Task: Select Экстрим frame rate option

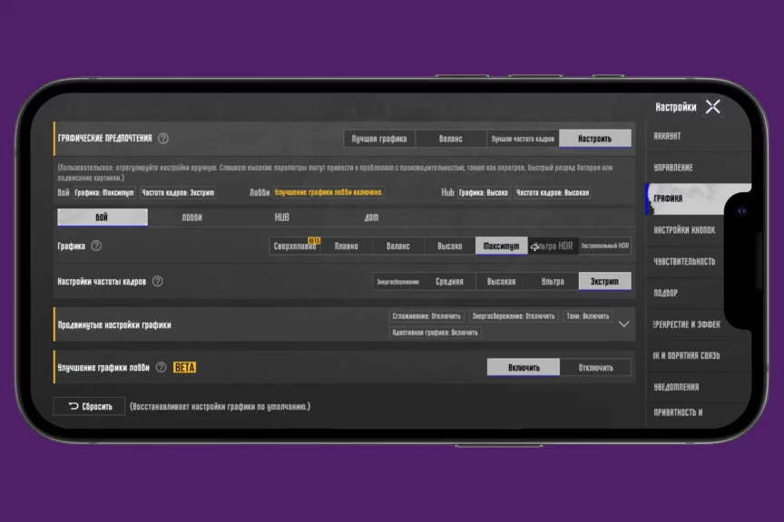Action: [x=604, y=281]
